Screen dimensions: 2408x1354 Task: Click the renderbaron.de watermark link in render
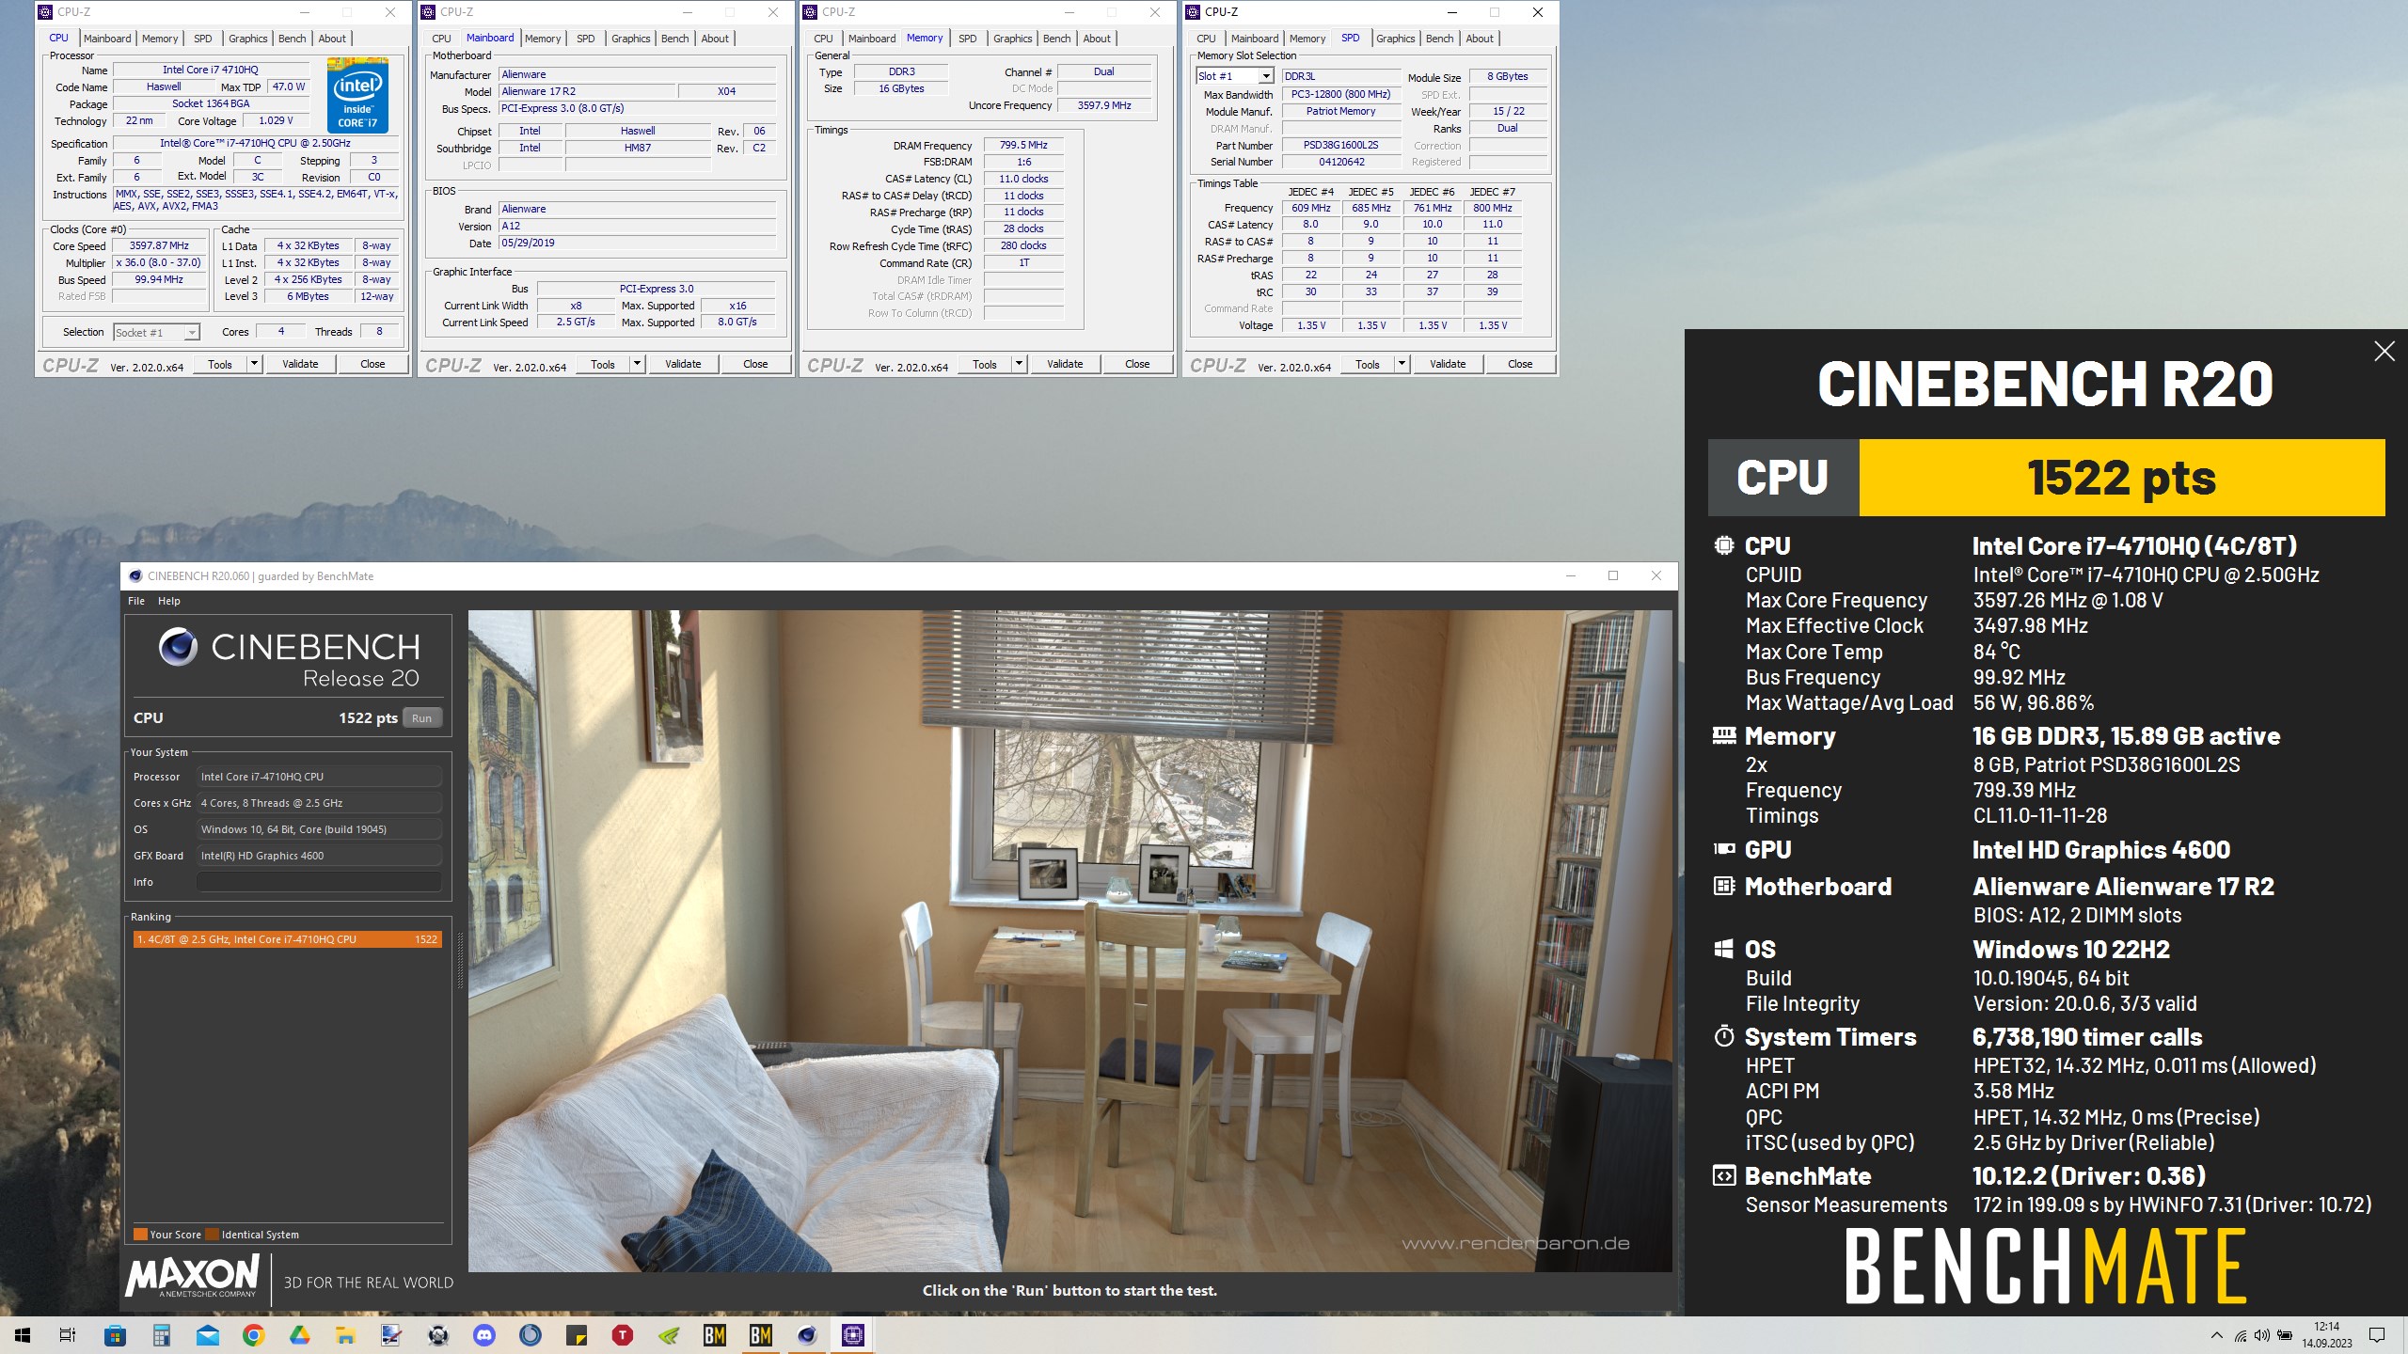click(1515, 1243)
